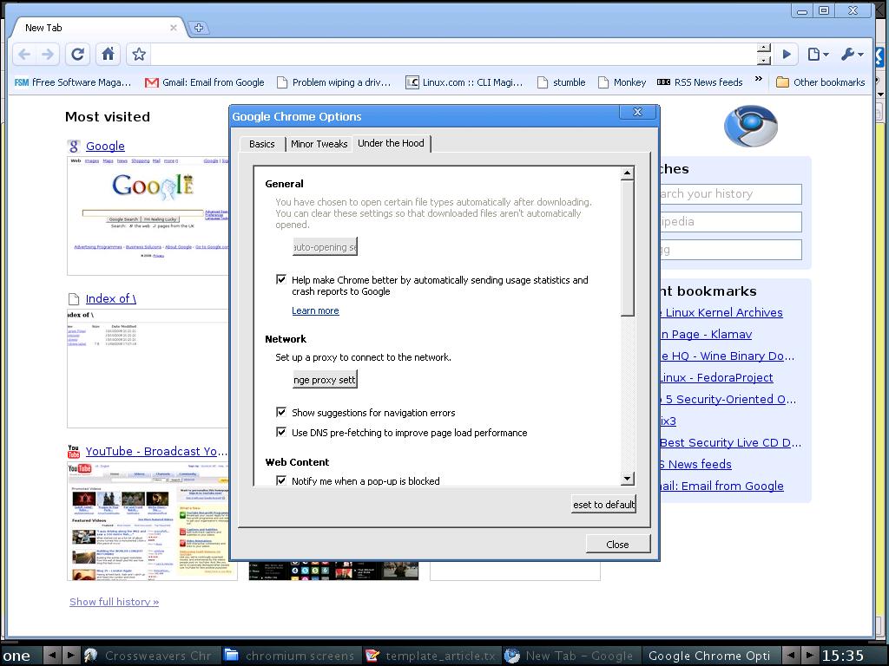Screen dimensions: 889x666
Task: Open the Other bookmarks folder
Action: [x=820, y=82]
